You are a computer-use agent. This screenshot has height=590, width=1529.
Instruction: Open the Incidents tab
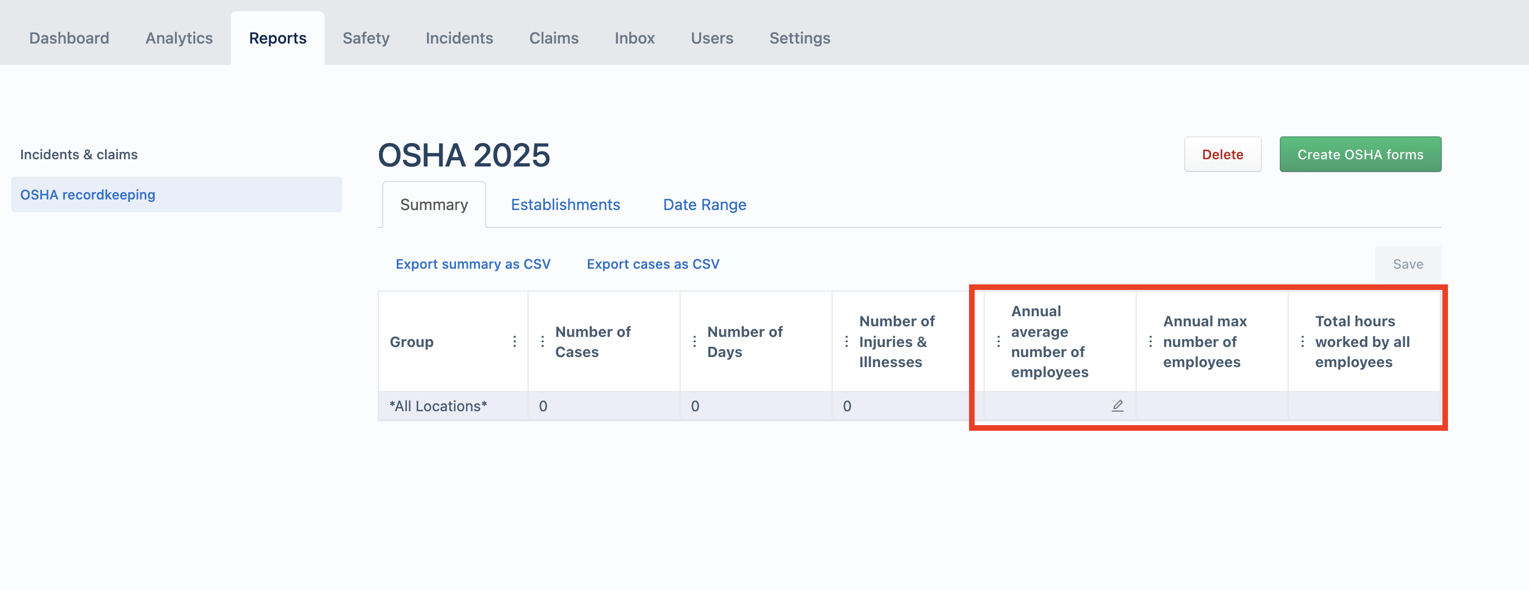[x=459, y=38]
